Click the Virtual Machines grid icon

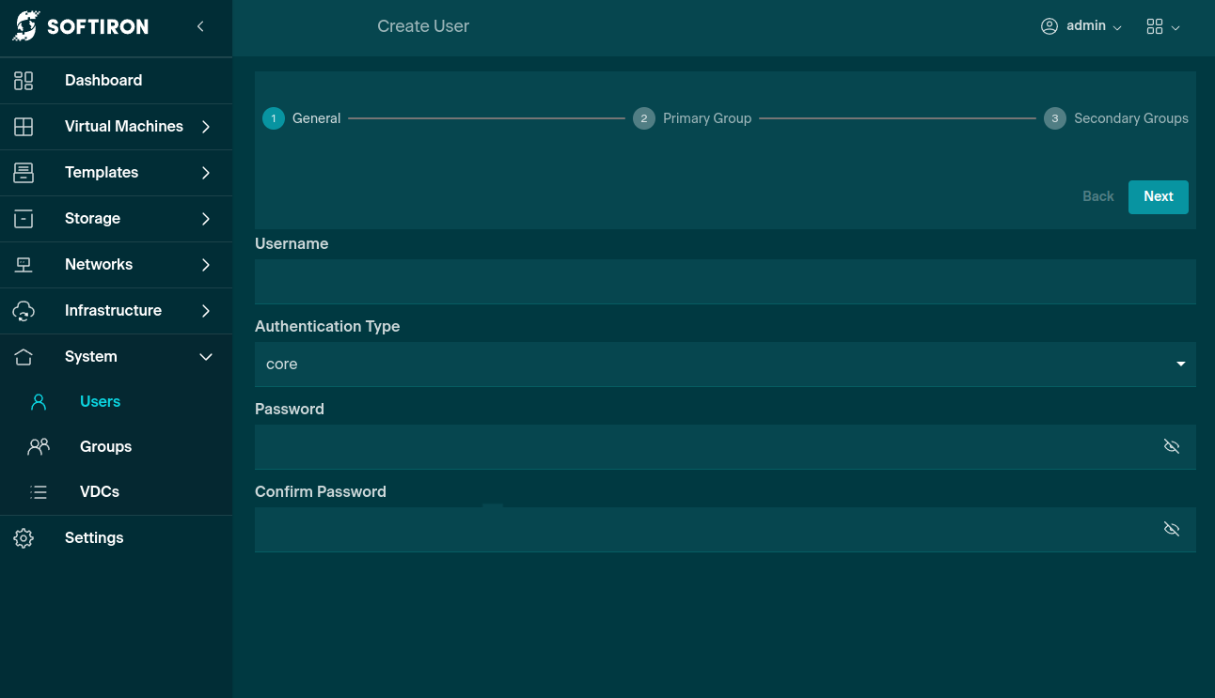(24, 127)
